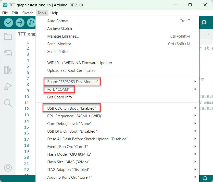Open Manage Libraries from the menu

point(118,36)
